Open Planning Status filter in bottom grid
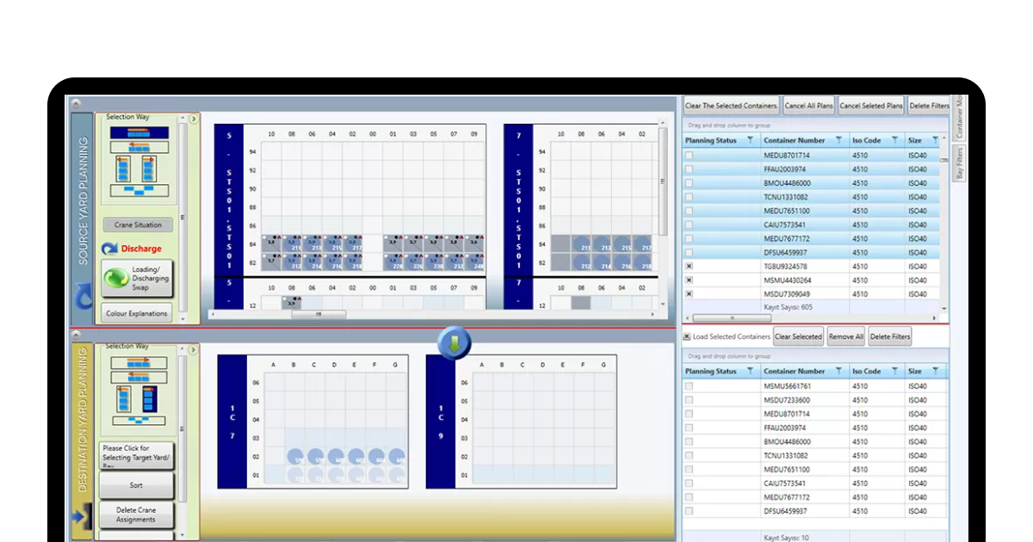This screenshot has width=1033, height=542. (750, 371)
